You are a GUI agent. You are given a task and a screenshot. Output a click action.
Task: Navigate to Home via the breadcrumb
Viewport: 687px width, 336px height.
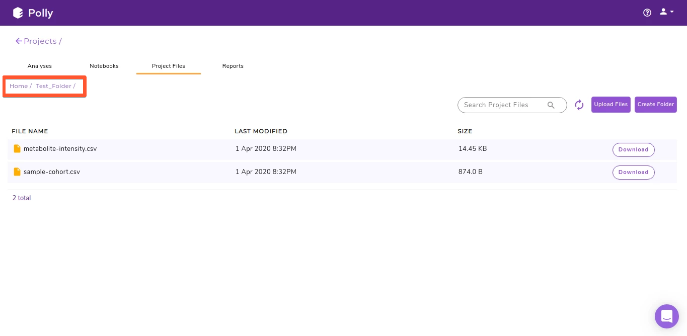(19, 86)
